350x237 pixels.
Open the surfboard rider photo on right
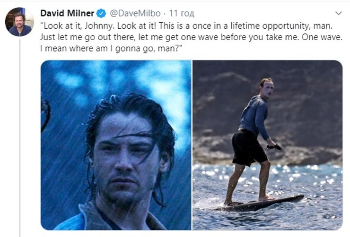click(x=267, y=145)
